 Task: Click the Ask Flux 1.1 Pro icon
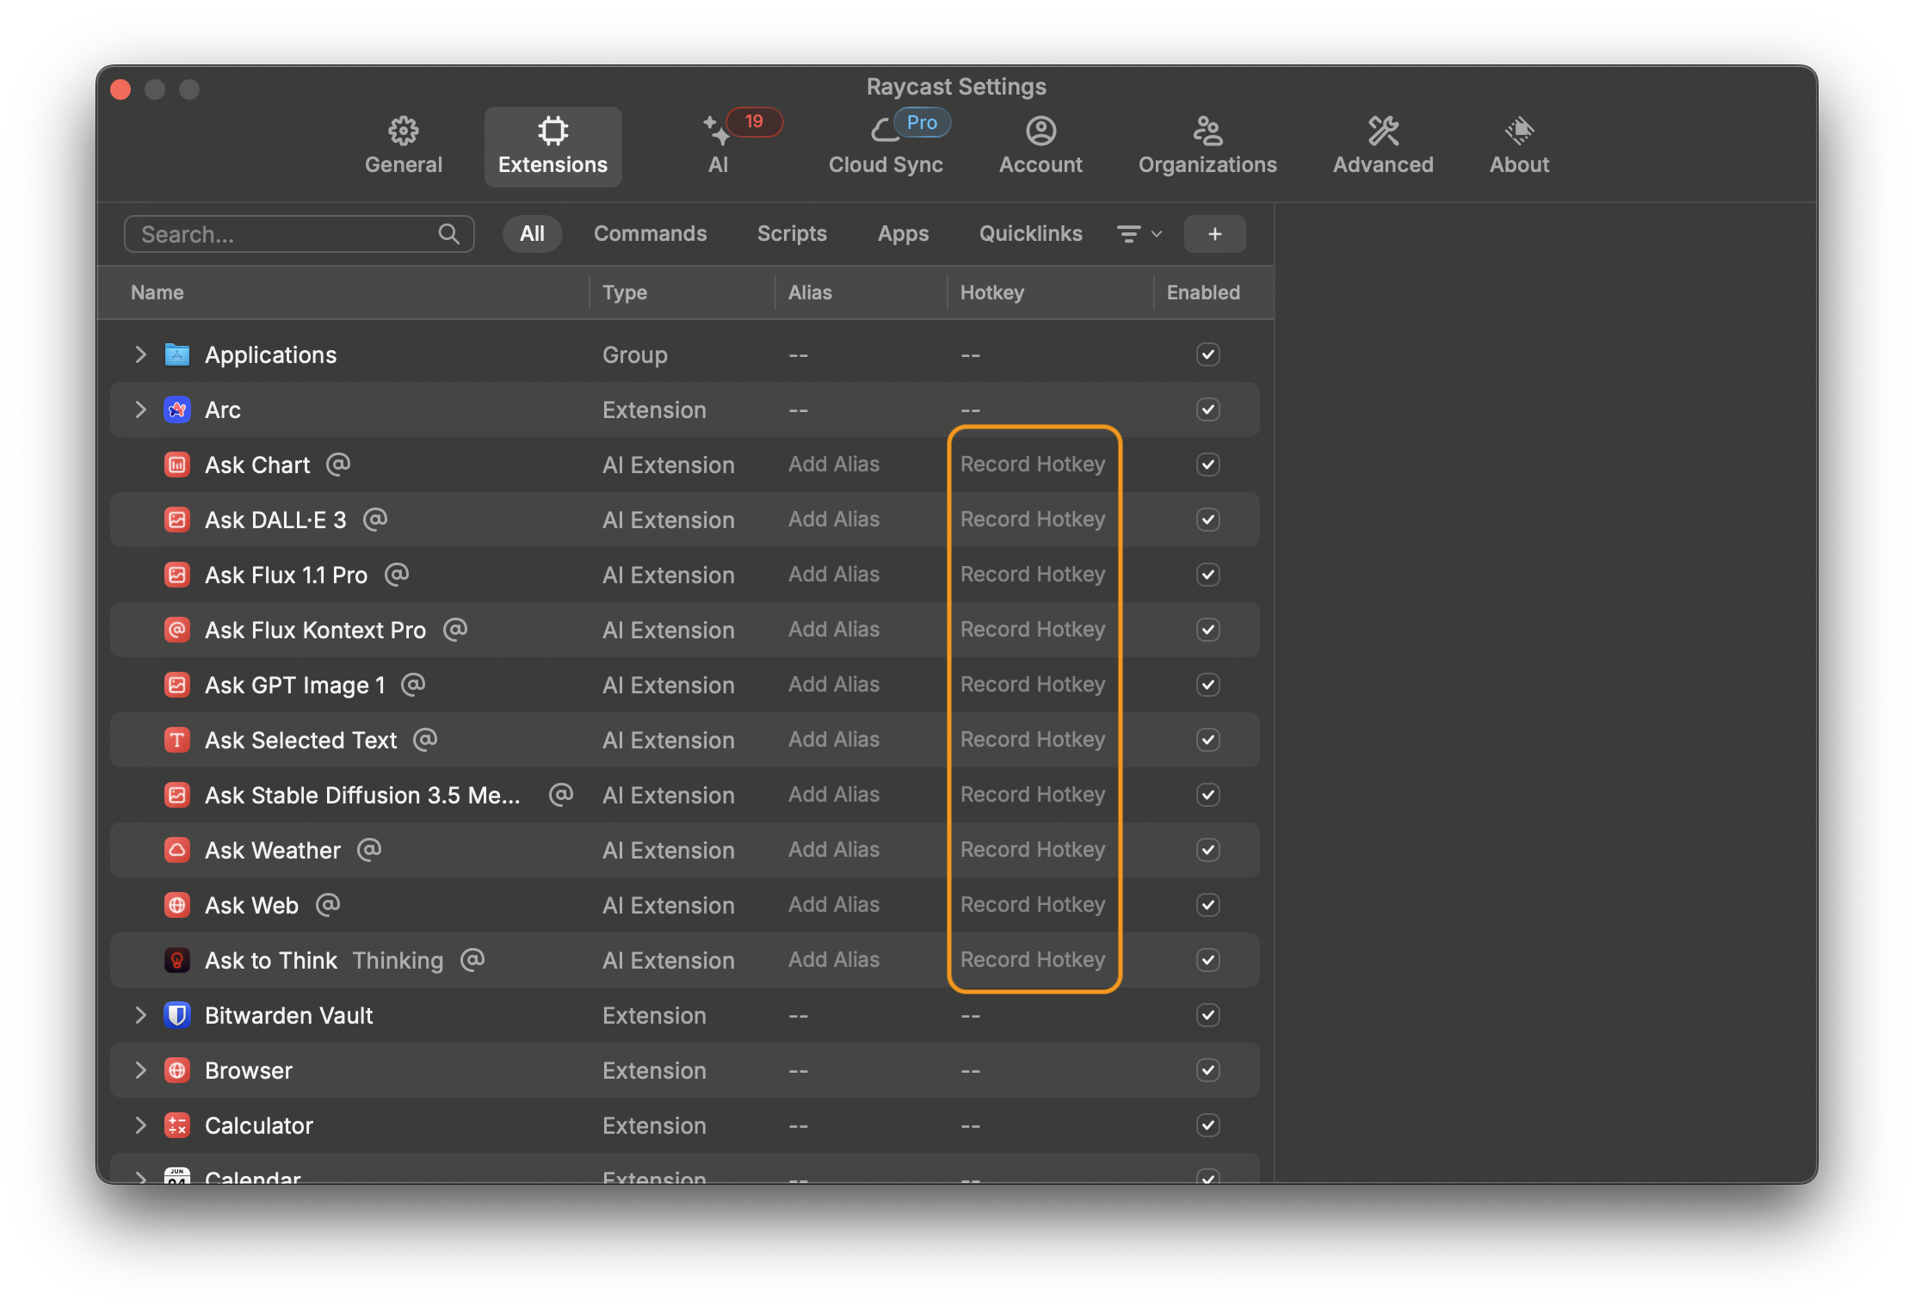click(x=177, y=575)
